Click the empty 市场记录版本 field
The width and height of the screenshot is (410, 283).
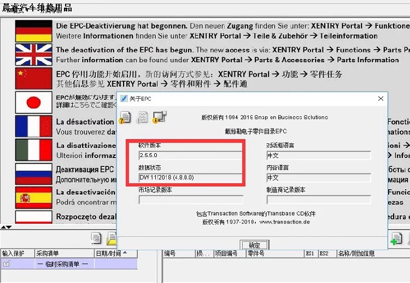[x=191, y=200]
